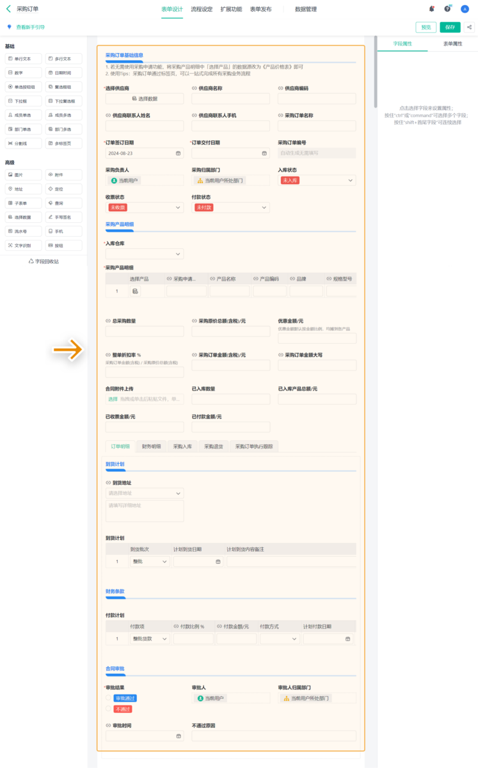
Task: Switch to the 数据管理 tab
Action: [306, 9]
